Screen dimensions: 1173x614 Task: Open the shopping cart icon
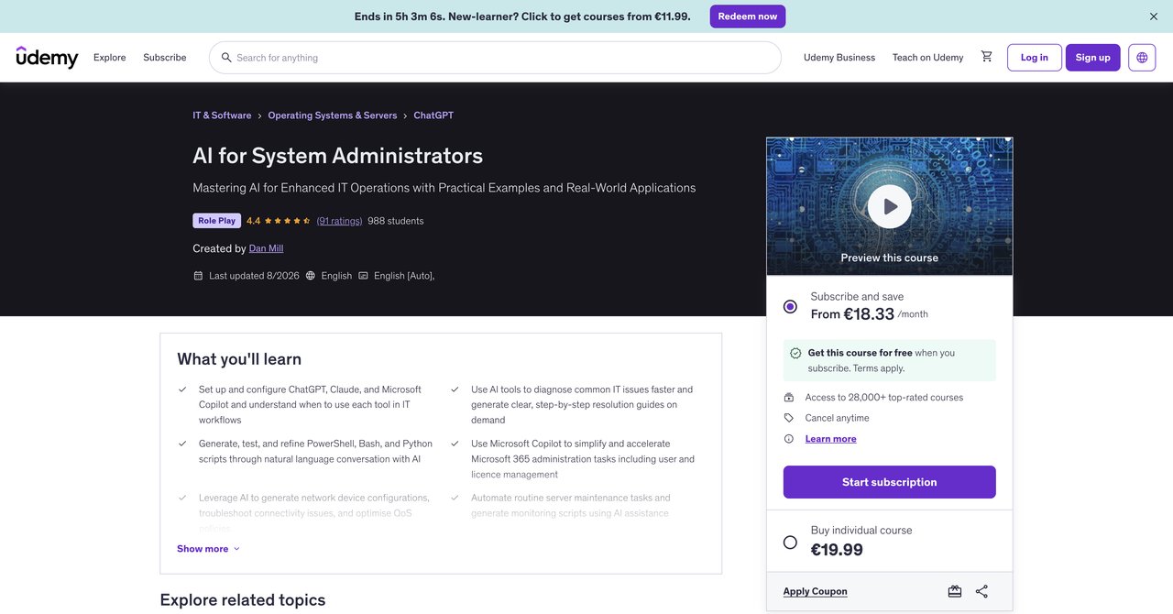[x=986, y=57]
